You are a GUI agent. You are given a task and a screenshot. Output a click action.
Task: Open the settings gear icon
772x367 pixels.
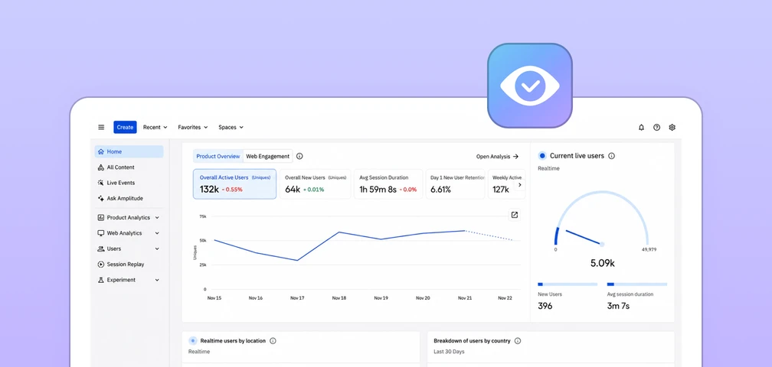[x=672, y=127]
